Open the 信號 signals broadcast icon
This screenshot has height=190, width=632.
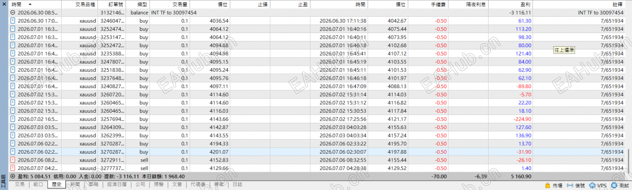[570, 186]
